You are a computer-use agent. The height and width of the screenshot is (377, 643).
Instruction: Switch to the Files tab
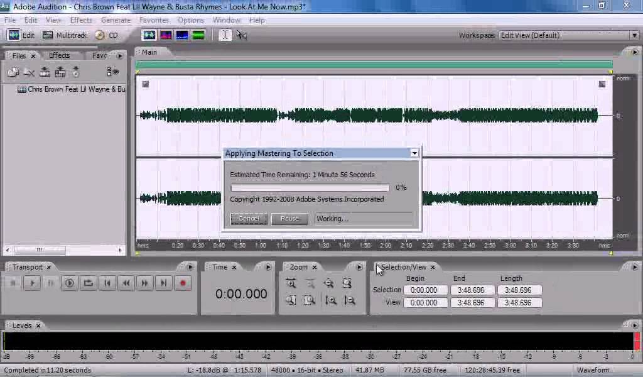19,56
